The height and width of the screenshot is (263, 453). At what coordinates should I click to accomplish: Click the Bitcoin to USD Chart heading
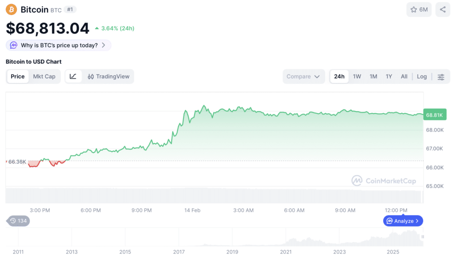[x=34, y=62]
